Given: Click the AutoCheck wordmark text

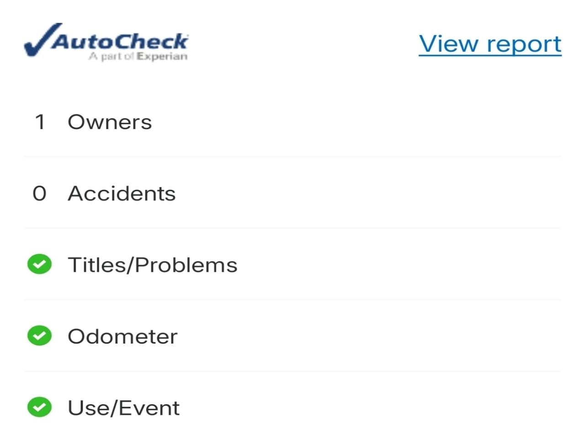Looking at the screenshot, I should pos(120,41).
